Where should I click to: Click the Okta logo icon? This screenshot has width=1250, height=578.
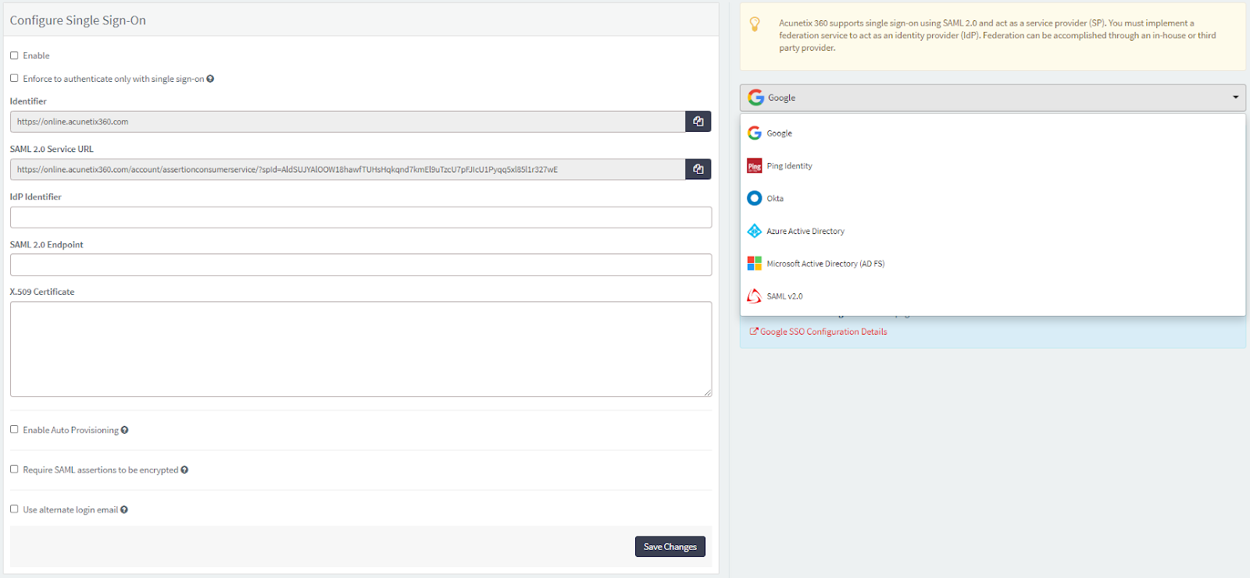pos(755,198)
